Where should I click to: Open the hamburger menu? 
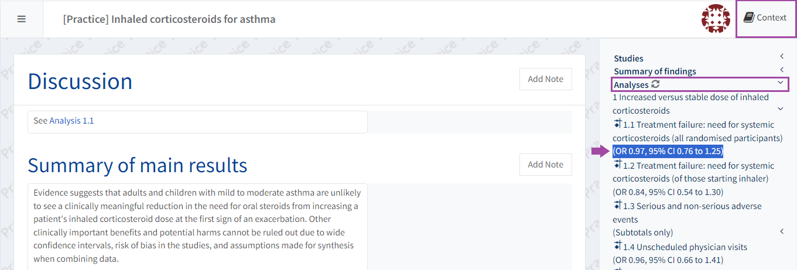(22, 19)
